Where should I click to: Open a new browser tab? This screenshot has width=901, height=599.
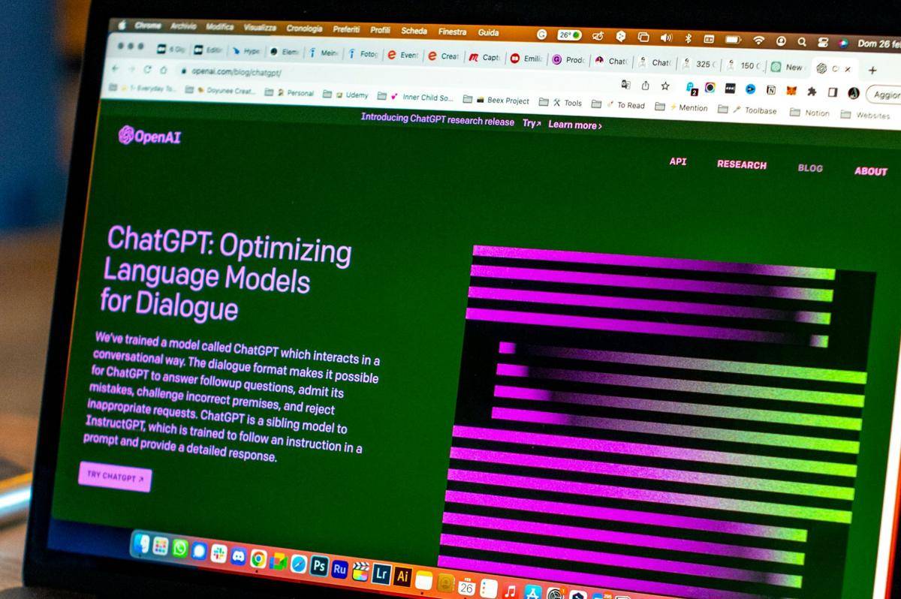tap(872, 71)
